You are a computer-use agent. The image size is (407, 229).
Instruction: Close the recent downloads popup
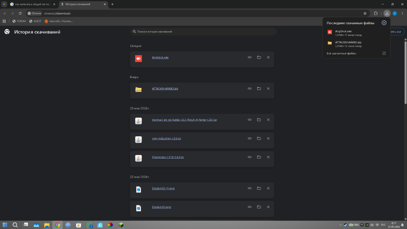point(384,23)
